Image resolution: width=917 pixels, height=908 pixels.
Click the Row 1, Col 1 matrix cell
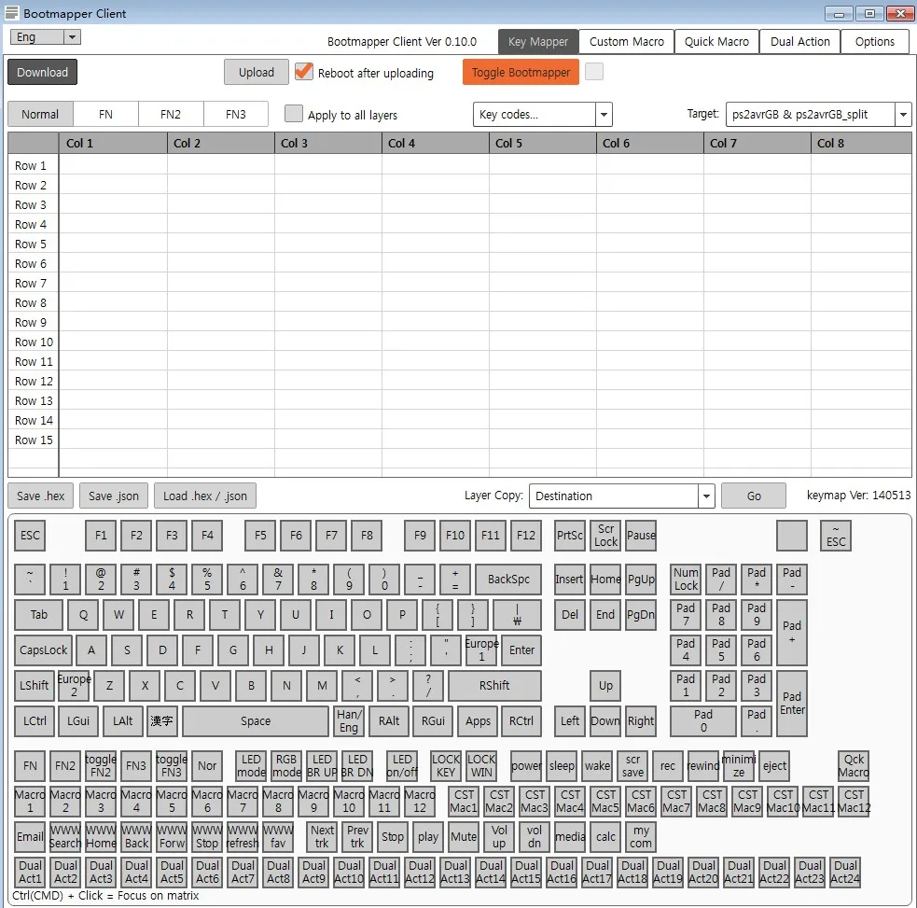(x=113, y=165)
